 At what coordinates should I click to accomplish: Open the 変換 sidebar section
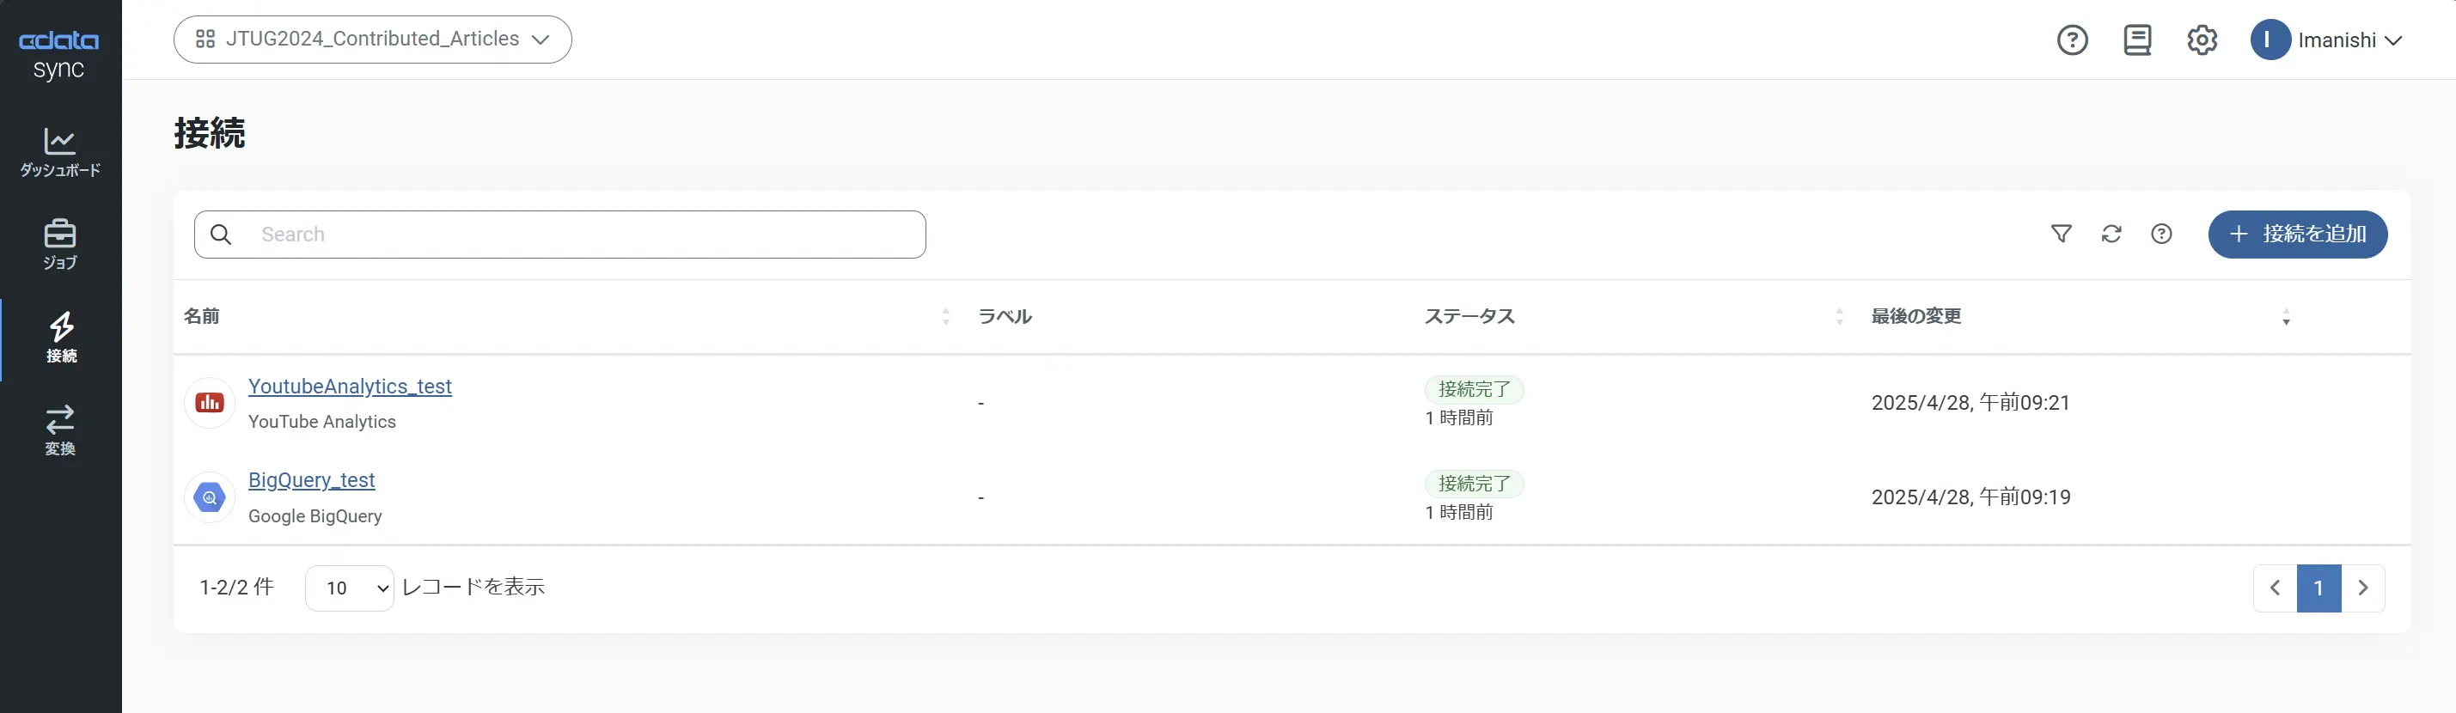pyautogui.click(x=60, y=431)
